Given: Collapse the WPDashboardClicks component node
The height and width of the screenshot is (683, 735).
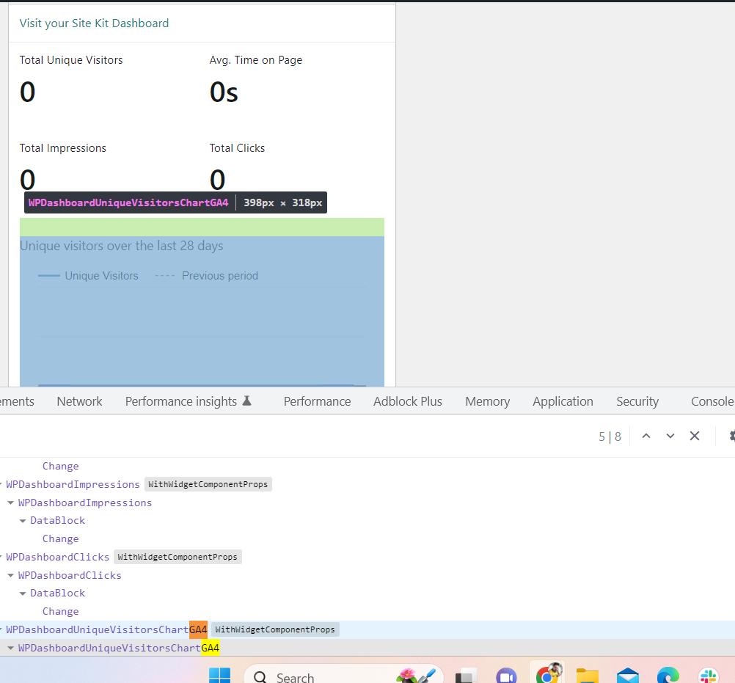Looking at the screenshot, I should coord(10,575).
